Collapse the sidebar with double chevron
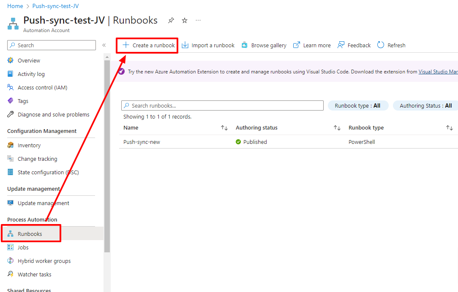 [104, 45]
